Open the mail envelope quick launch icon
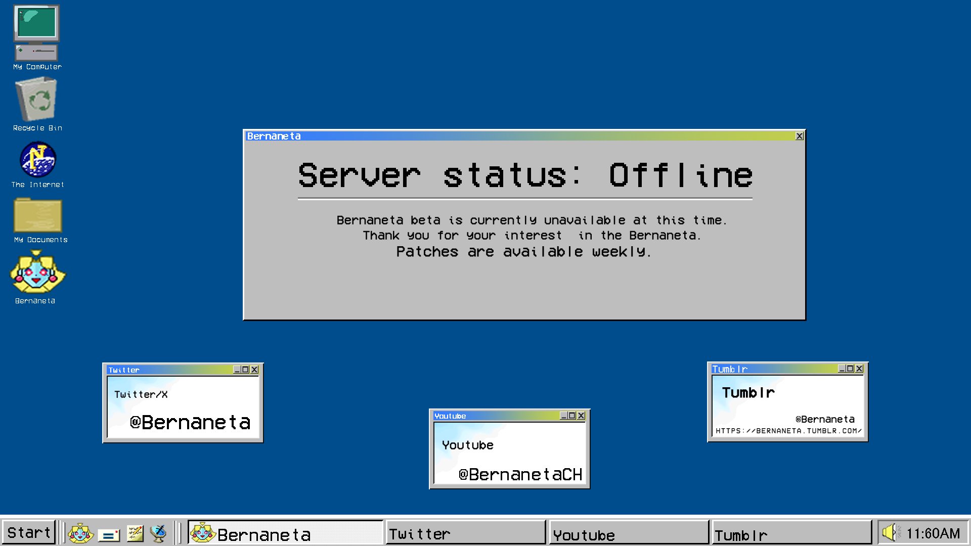 pos(109,534)
